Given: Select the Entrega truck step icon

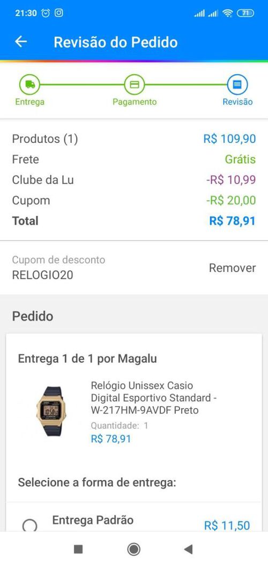Looking at the screenshot, I should point(29,85).
